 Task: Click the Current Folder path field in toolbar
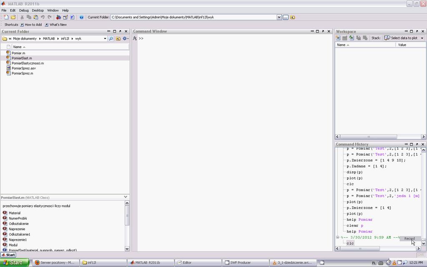tap(193, 17)
